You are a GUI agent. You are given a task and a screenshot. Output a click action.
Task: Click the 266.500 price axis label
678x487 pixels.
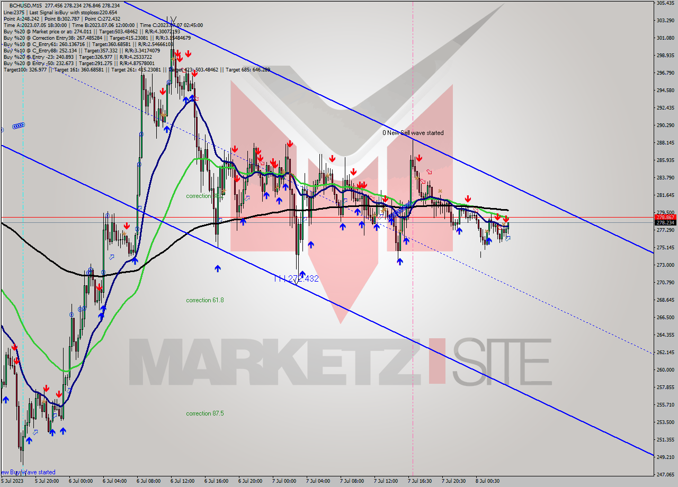click(x=665, y=318)
